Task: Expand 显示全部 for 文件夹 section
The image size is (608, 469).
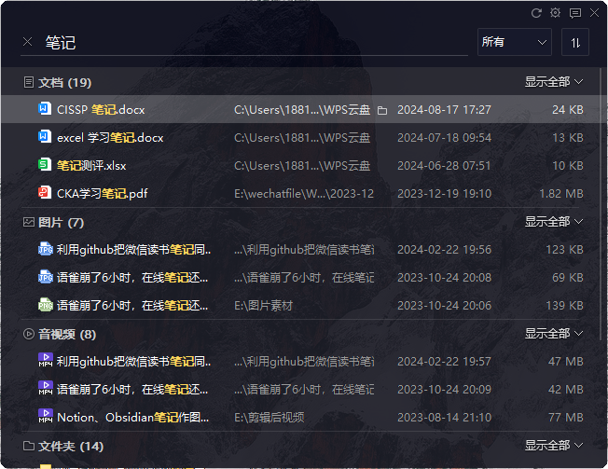Action: tap(553, 446)
